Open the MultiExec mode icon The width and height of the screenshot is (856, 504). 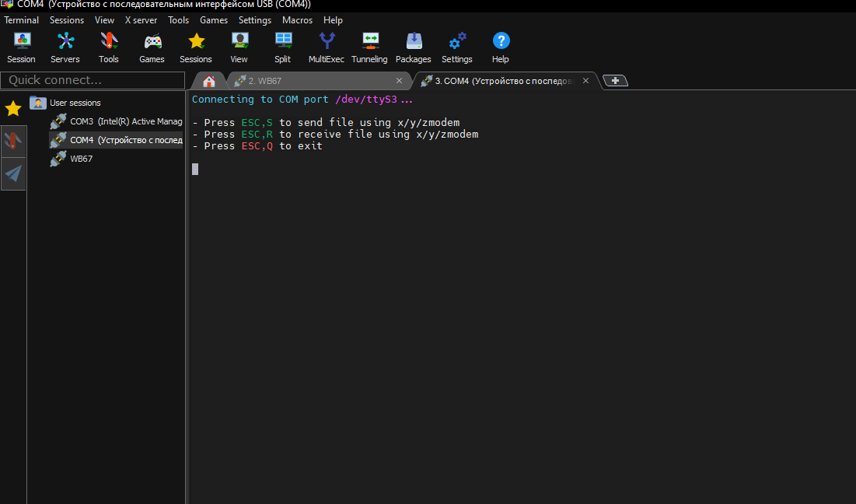(327, 47)
